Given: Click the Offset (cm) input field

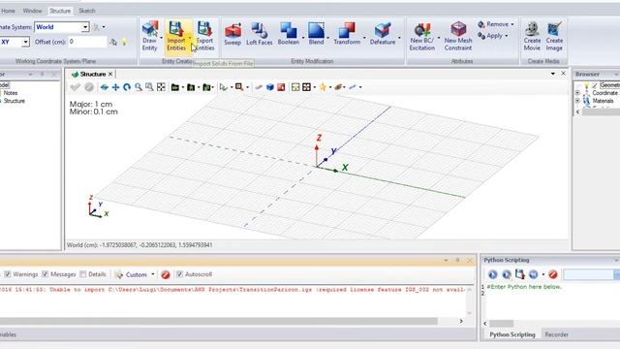Looking at the screenshot, I should point(87,42).
